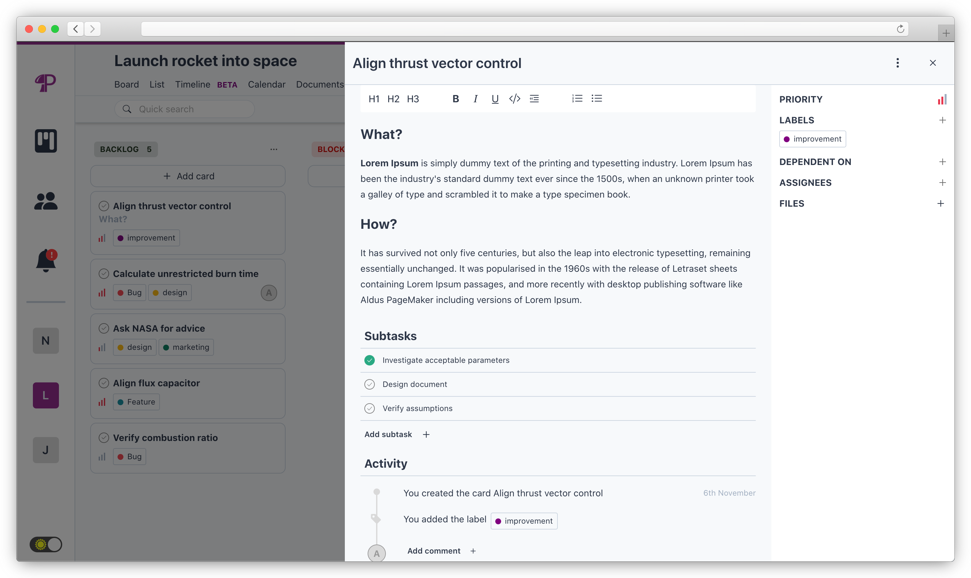Screen dimensions: 971x578
Task: Toggle the dark mode switch
Action: pyautogui.click(x=46, y=544)
